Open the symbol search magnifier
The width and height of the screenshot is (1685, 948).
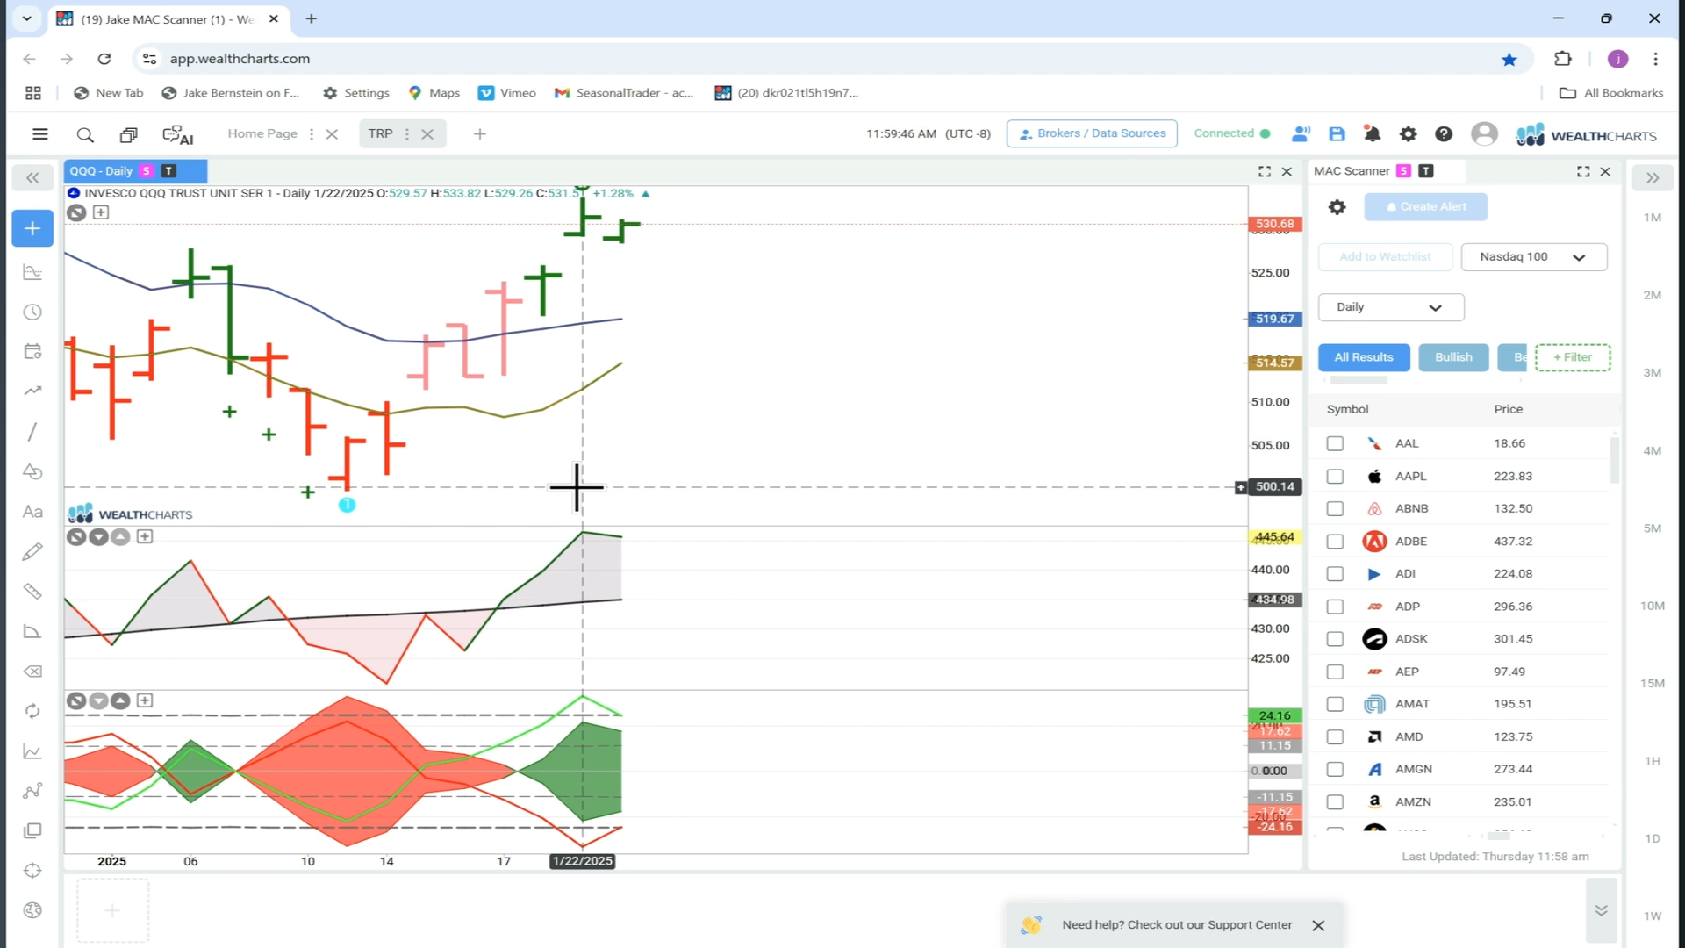click(85, 134)
